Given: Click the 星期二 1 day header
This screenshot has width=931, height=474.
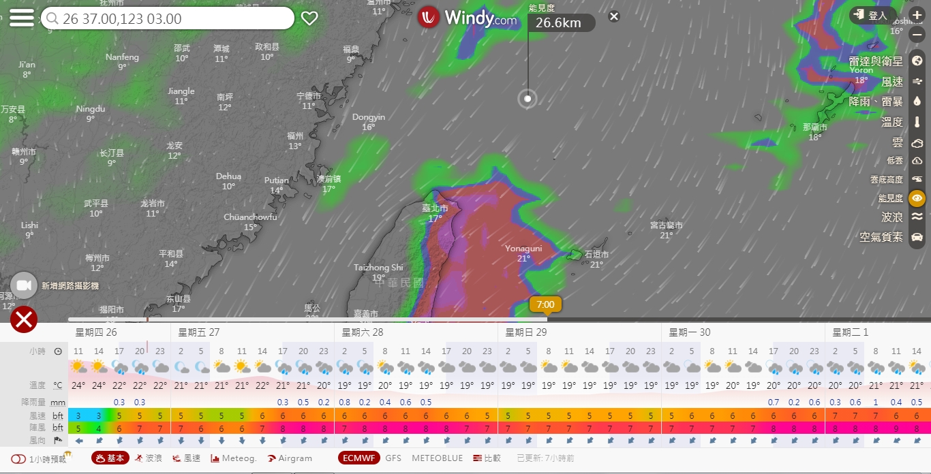Looking at the screenshot, I should [851, 332].
